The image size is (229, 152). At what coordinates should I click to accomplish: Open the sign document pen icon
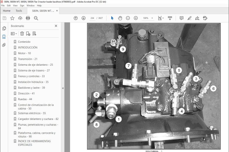[x=197, y=18]
